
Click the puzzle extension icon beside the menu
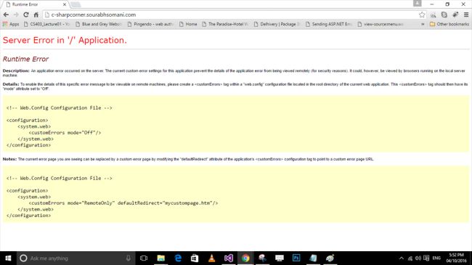click(x=455, y=15)
